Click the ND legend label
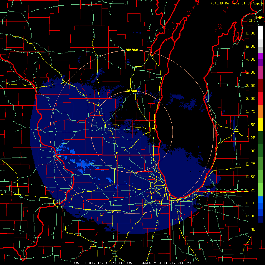265x265 pixels. pyautogui.click(x=253, y=229)
